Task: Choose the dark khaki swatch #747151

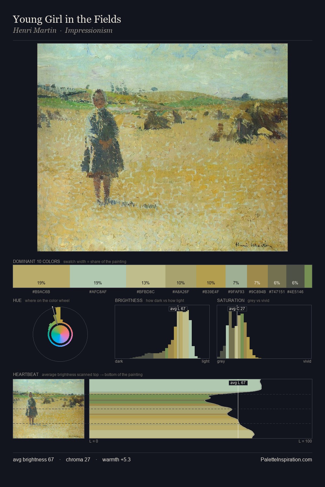Action: click(x=277, y=276)
